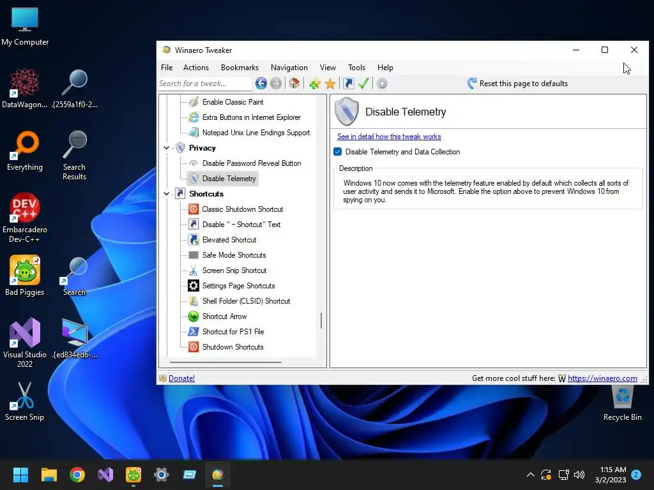Select the Screen Snip desktop shortcut

25,401
